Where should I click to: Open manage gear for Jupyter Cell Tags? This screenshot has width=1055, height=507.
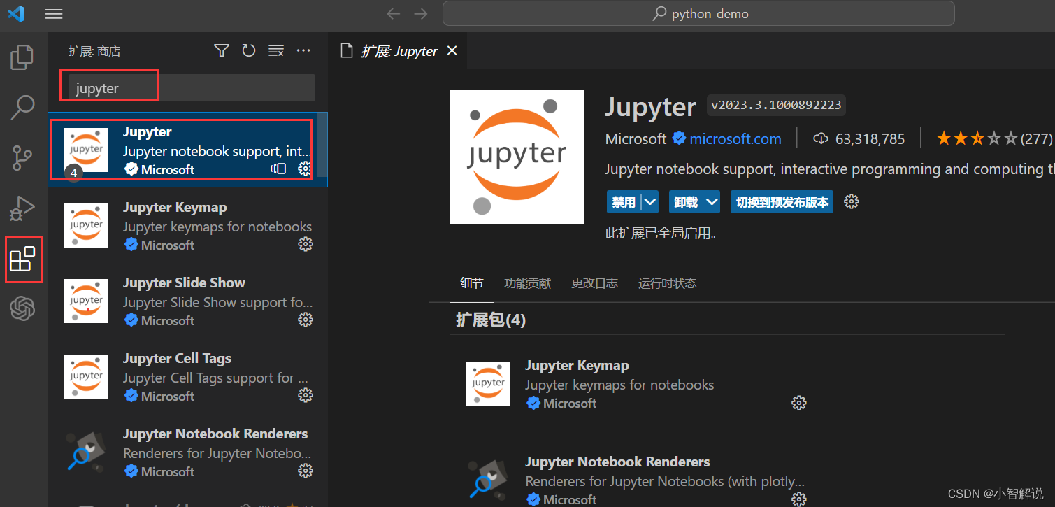[306, 395]
